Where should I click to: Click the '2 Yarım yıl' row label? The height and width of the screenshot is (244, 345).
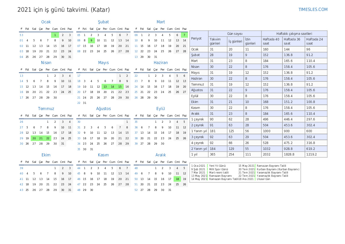tap(199, 149)
